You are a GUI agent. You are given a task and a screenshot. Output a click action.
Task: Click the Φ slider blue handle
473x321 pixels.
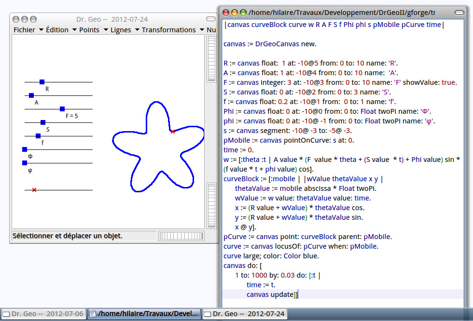[25, 149]
